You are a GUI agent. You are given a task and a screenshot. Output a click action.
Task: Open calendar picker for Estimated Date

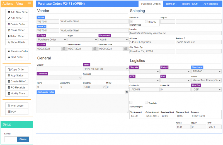125,49
